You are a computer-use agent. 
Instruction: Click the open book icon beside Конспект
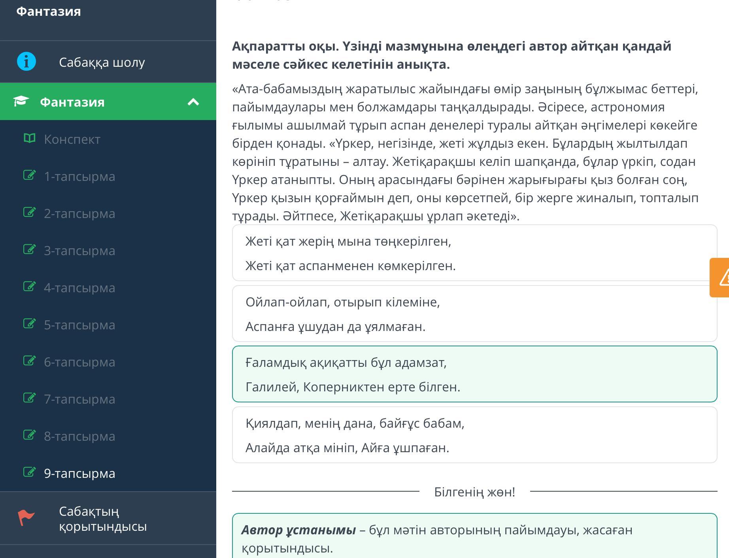tap(30, 139)
